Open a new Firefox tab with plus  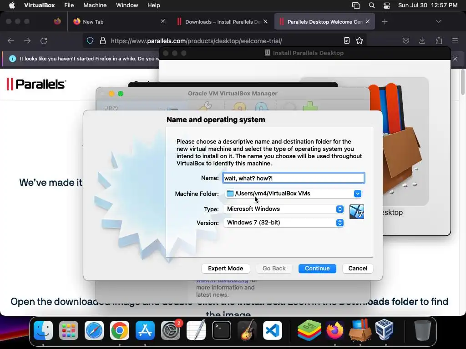tap(385, 22)
